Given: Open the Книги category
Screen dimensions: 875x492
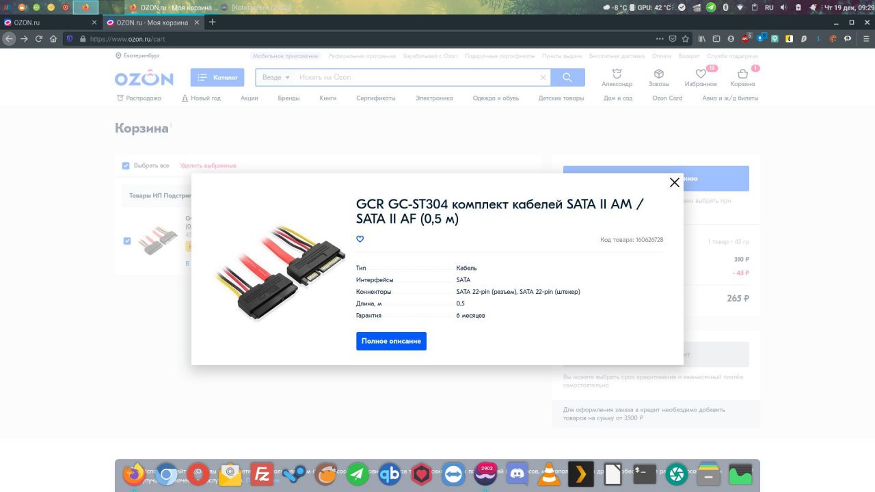Looking at the screenshot, I should [328, 98].
